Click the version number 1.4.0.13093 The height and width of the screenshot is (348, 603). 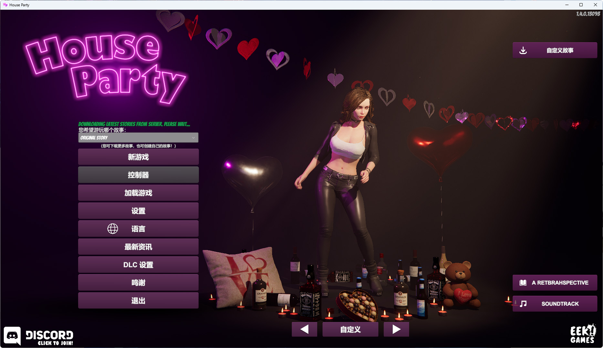coord(588,14)
